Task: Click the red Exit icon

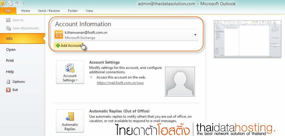Action: coord(8,90)
